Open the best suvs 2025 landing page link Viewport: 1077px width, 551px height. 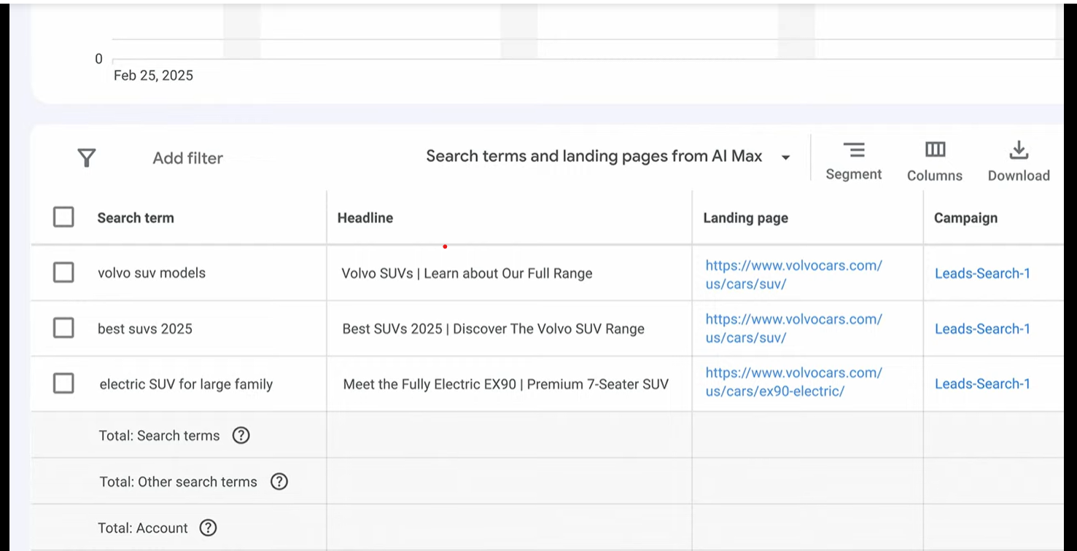point(793,329)
